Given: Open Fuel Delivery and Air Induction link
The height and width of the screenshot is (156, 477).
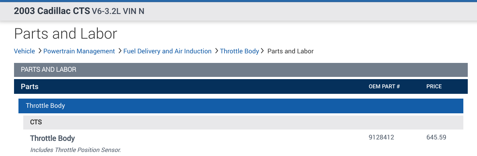Looking at the screenshot, I should click(x=167, y=51).
